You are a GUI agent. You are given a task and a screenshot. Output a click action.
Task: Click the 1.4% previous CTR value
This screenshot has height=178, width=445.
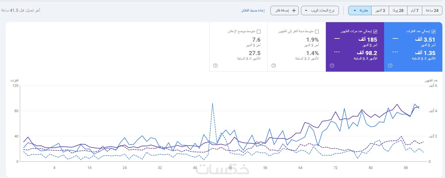[312, 53]
